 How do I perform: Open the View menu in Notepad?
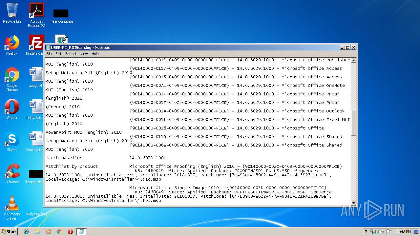pyautogui.click(x=84, y=54)
